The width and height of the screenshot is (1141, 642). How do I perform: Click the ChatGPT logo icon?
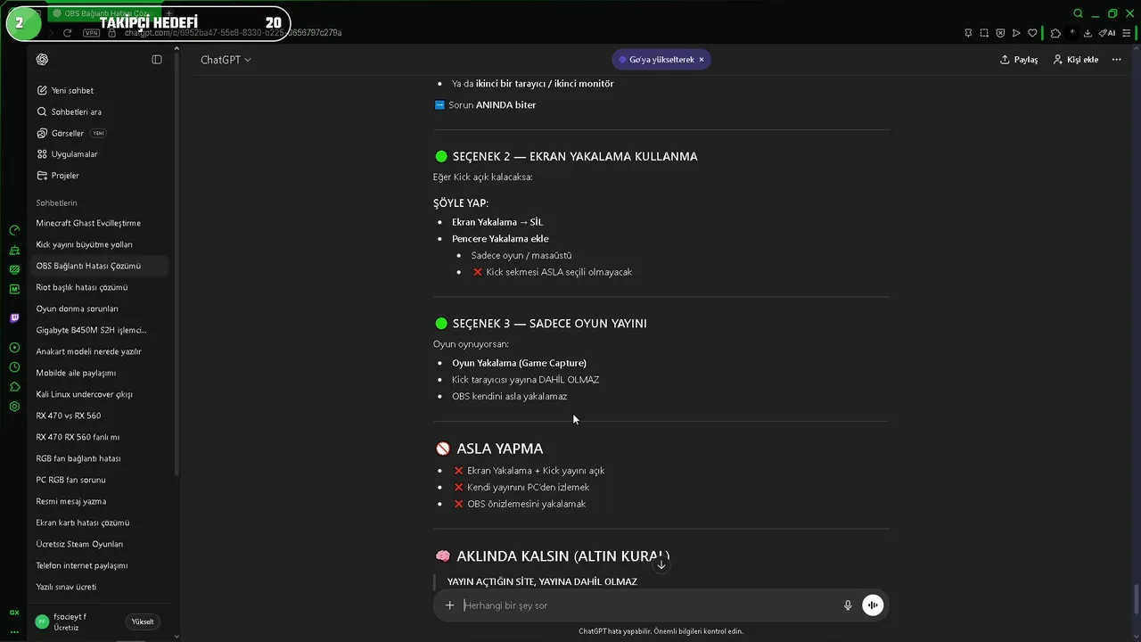(x=42, y=60)
